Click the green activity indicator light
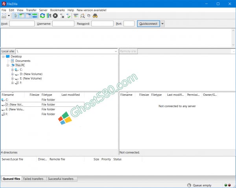Screen dimensions: 236x188 (226, 185)
